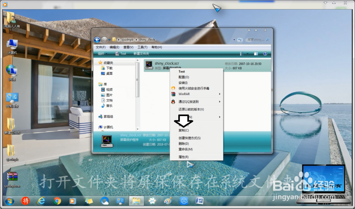This screenshot has width=355, height=209.
Task: Open the 计算机 desktop icon
Action: (x=12, y=46)
